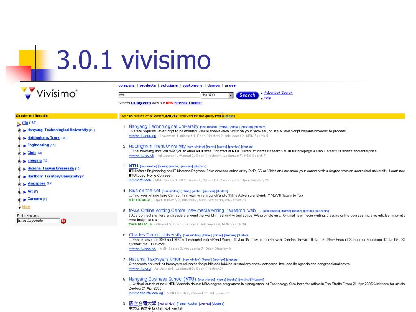Screen dimensions: 416x312
Task: Open the press menu
Action: (230, 85)
